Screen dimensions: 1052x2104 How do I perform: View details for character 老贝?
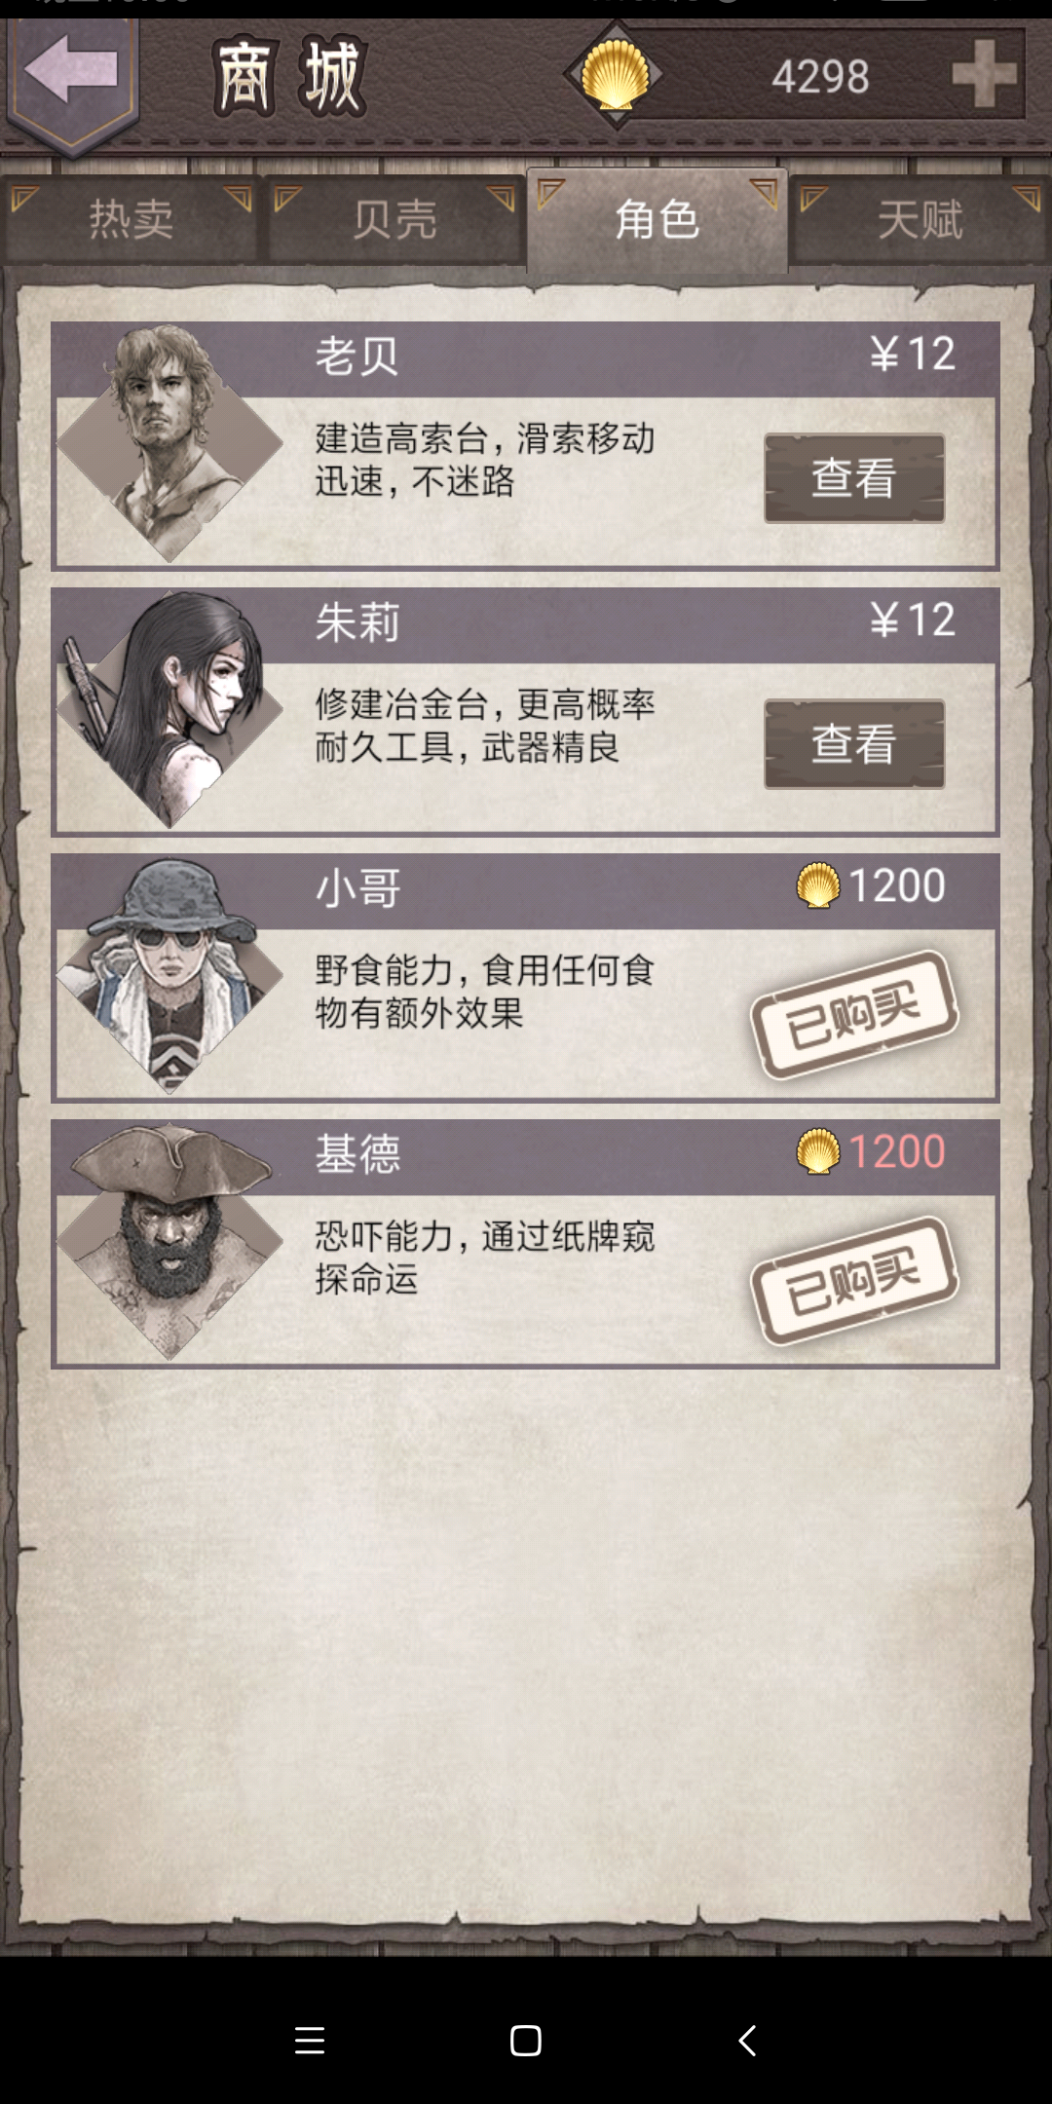pos(854,478)
